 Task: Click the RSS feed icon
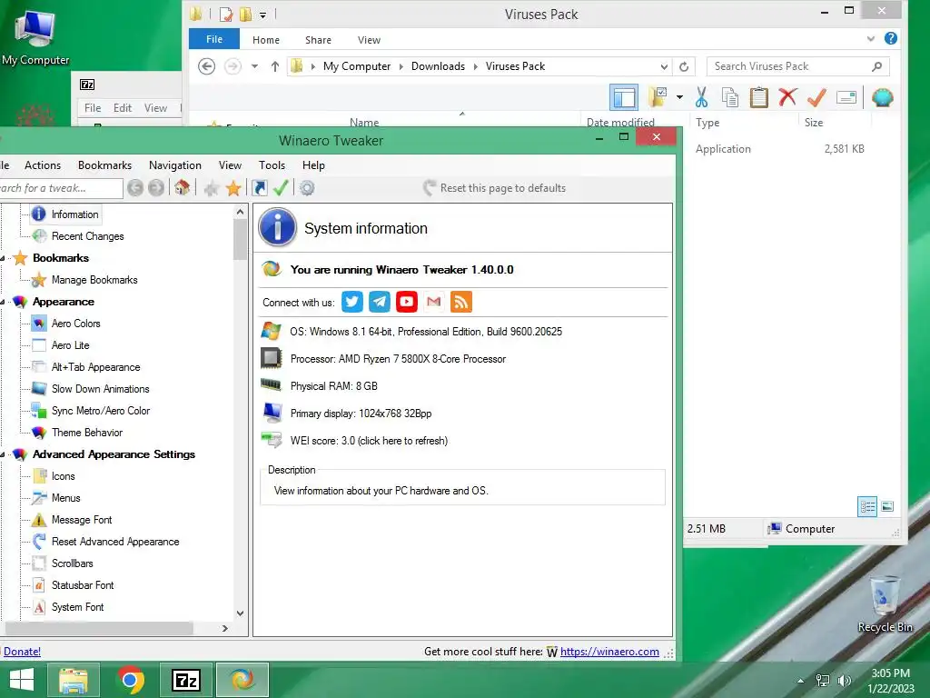461,302
